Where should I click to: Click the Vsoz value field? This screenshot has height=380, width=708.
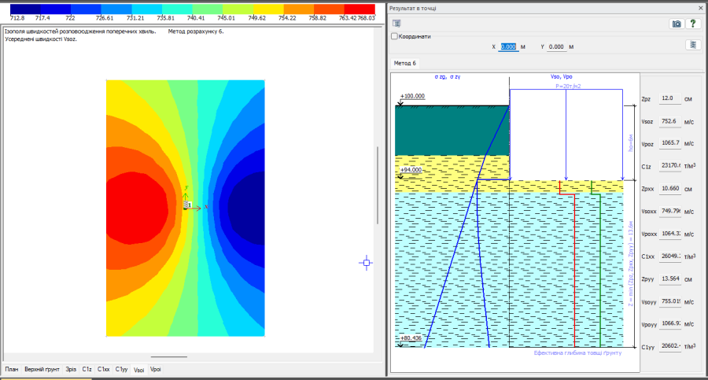coord(669,121)
